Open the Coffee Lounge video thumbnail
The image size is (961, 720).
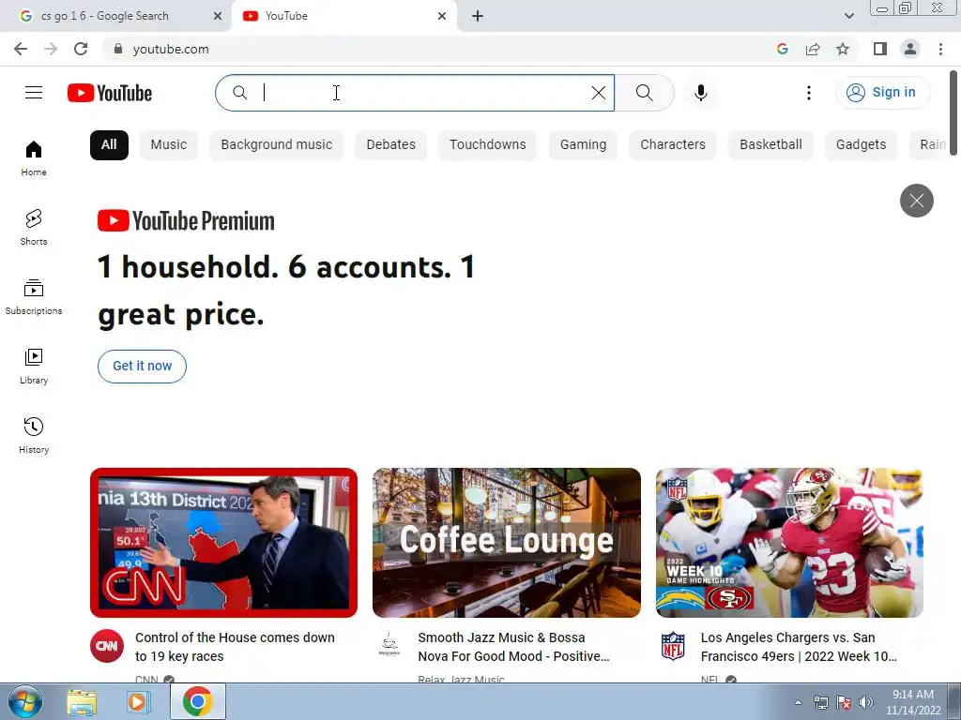[x=506, y=543]
